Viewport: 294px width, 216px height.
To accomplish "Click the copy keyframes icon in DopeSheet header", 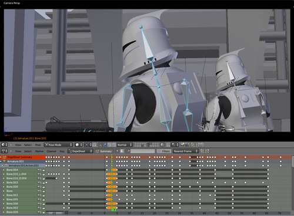I will click(x=203, y=151).
